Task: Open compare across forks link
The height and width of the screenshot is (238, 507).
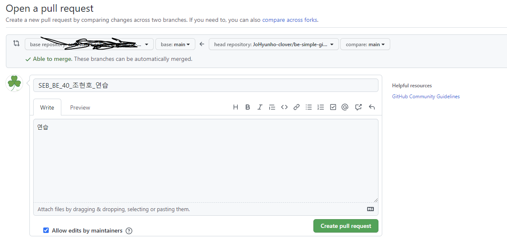Action: click(290, 20)
